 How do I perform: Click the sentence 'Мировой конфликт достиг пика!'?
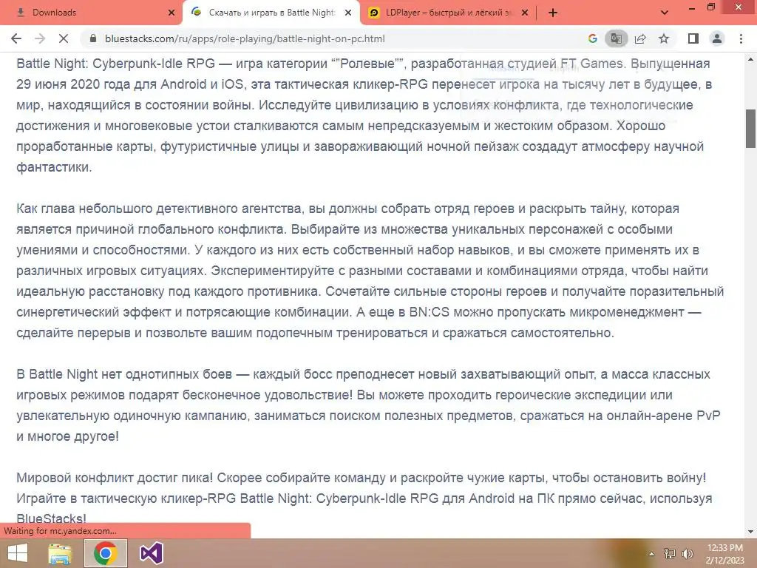tap(115, 478)
